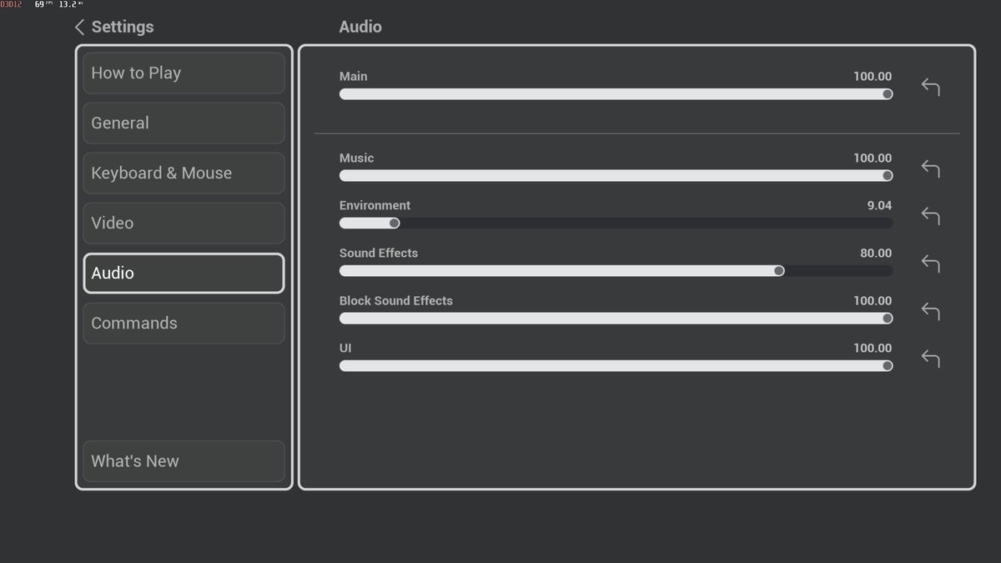Screen dimensions: 1001x563
Task: Reset the UI volume to default
Action: click(930, 359)
